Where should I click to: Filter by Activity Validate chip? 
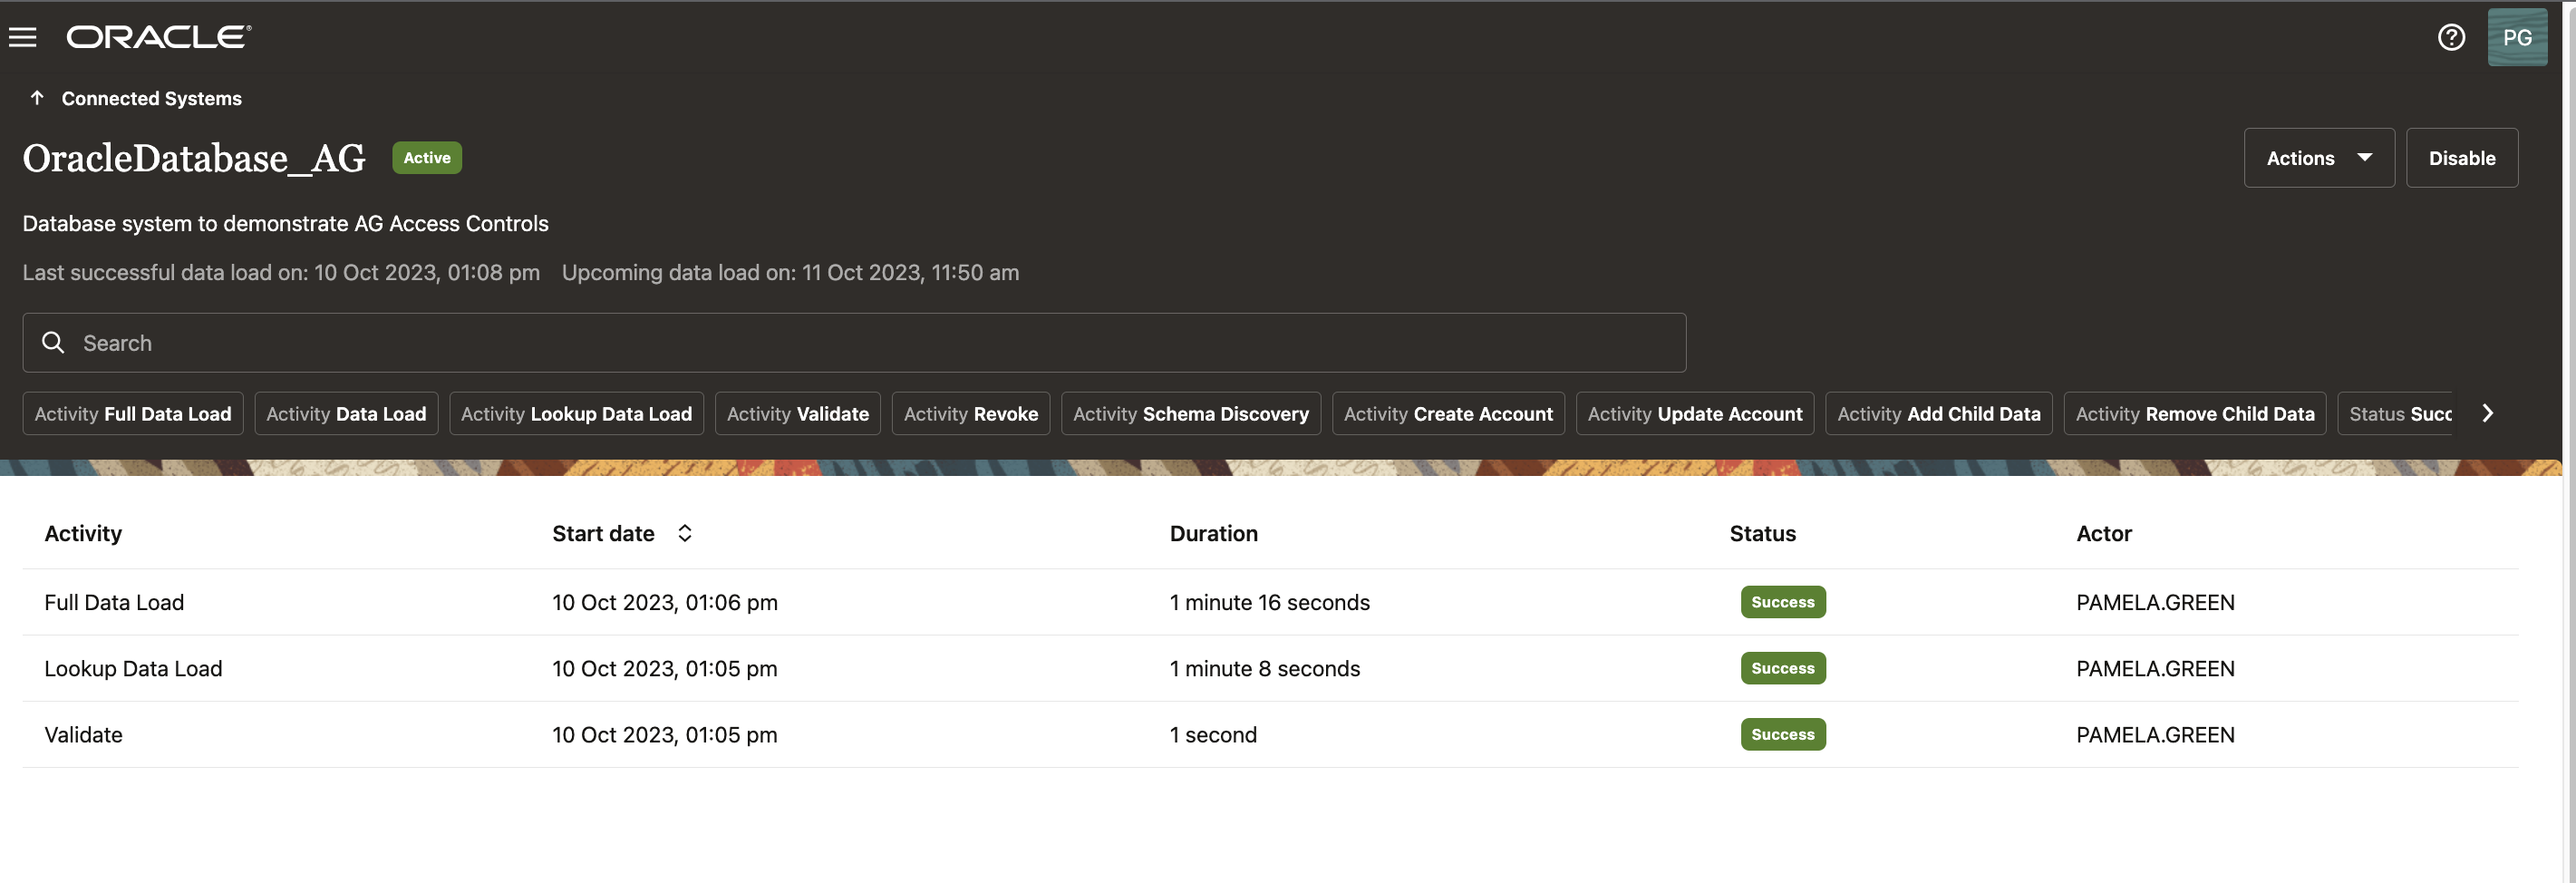798,413
